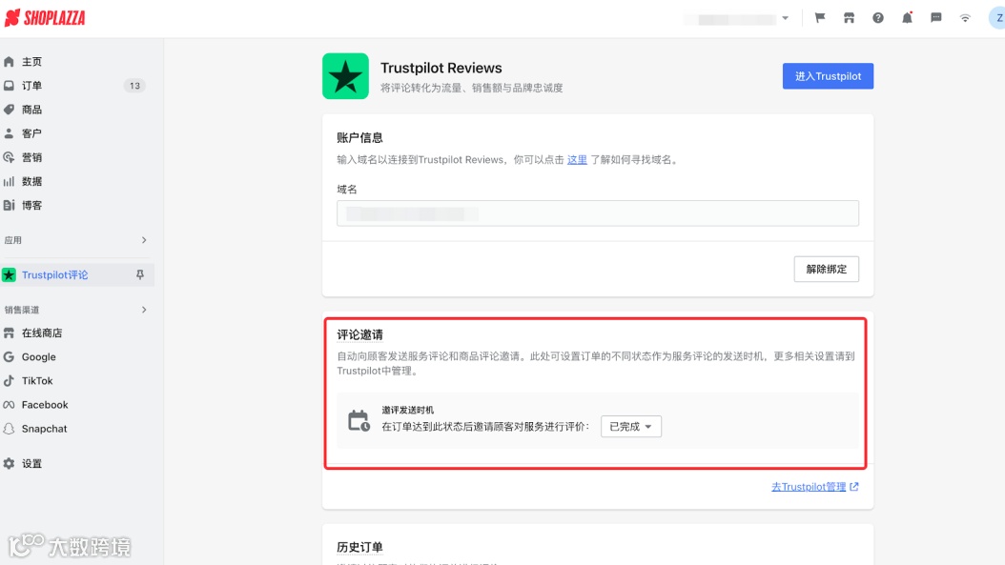
Task: Click the 进入Trustpilot button
Action: pos(828,76)
